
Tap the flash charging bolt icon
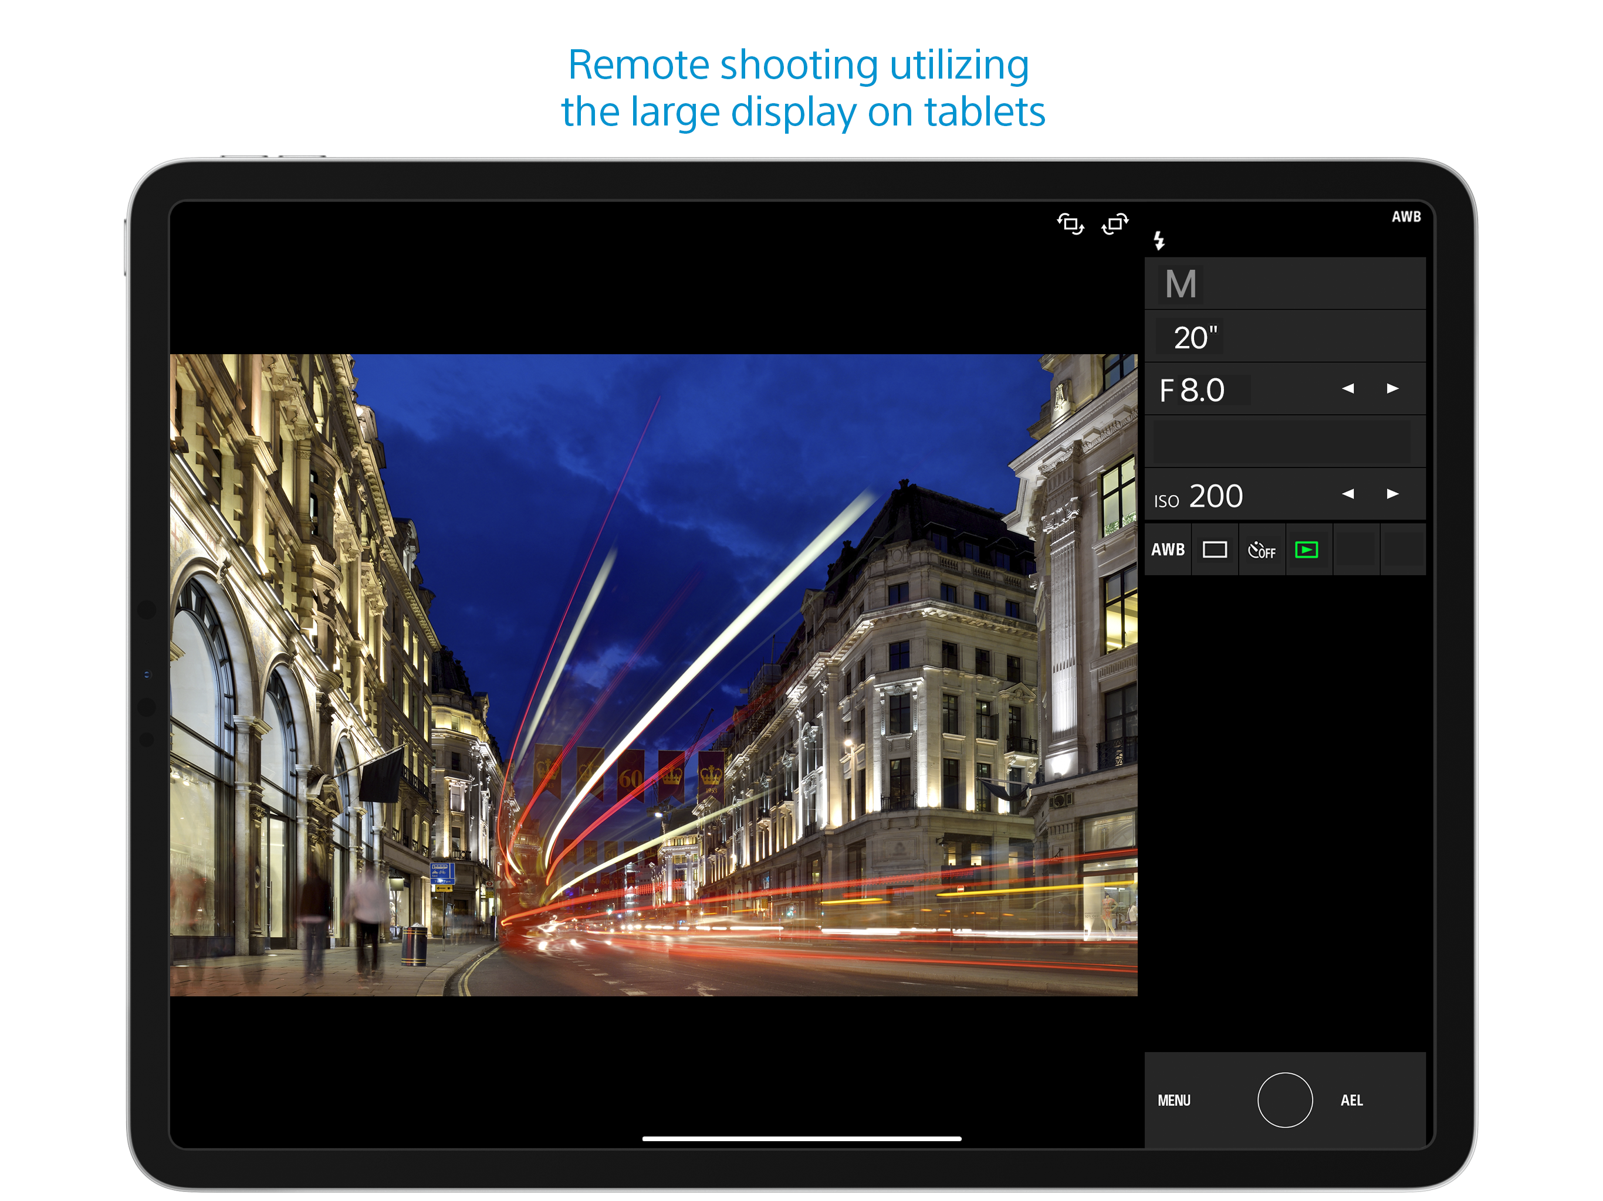(x=1159, y=240)
